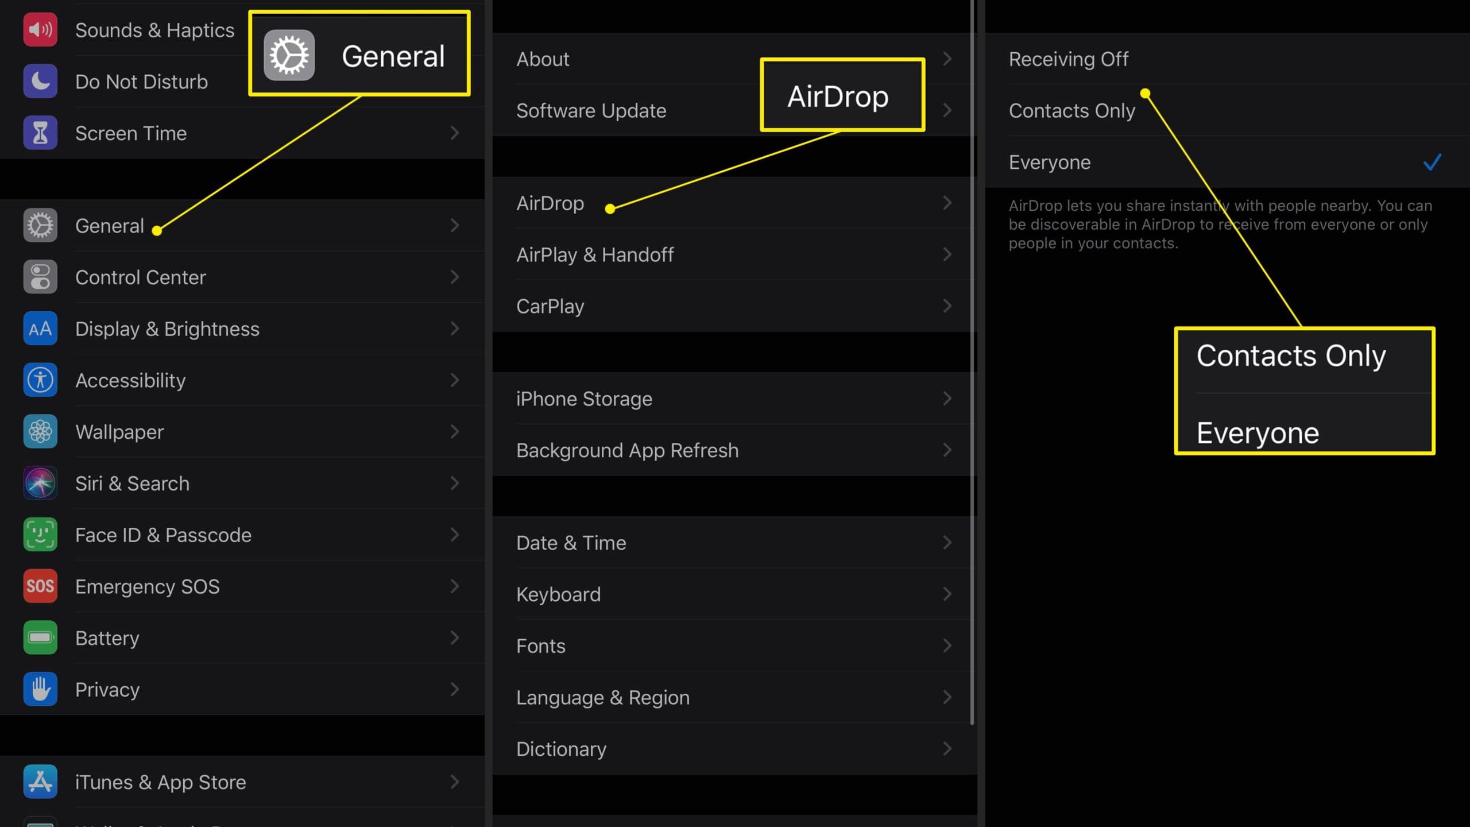Open the Battery label
1470x827 pixels.
107,639
